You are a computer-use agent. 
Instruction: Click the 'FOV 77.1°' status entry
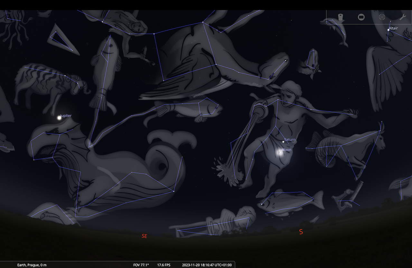tap(141, 265)
